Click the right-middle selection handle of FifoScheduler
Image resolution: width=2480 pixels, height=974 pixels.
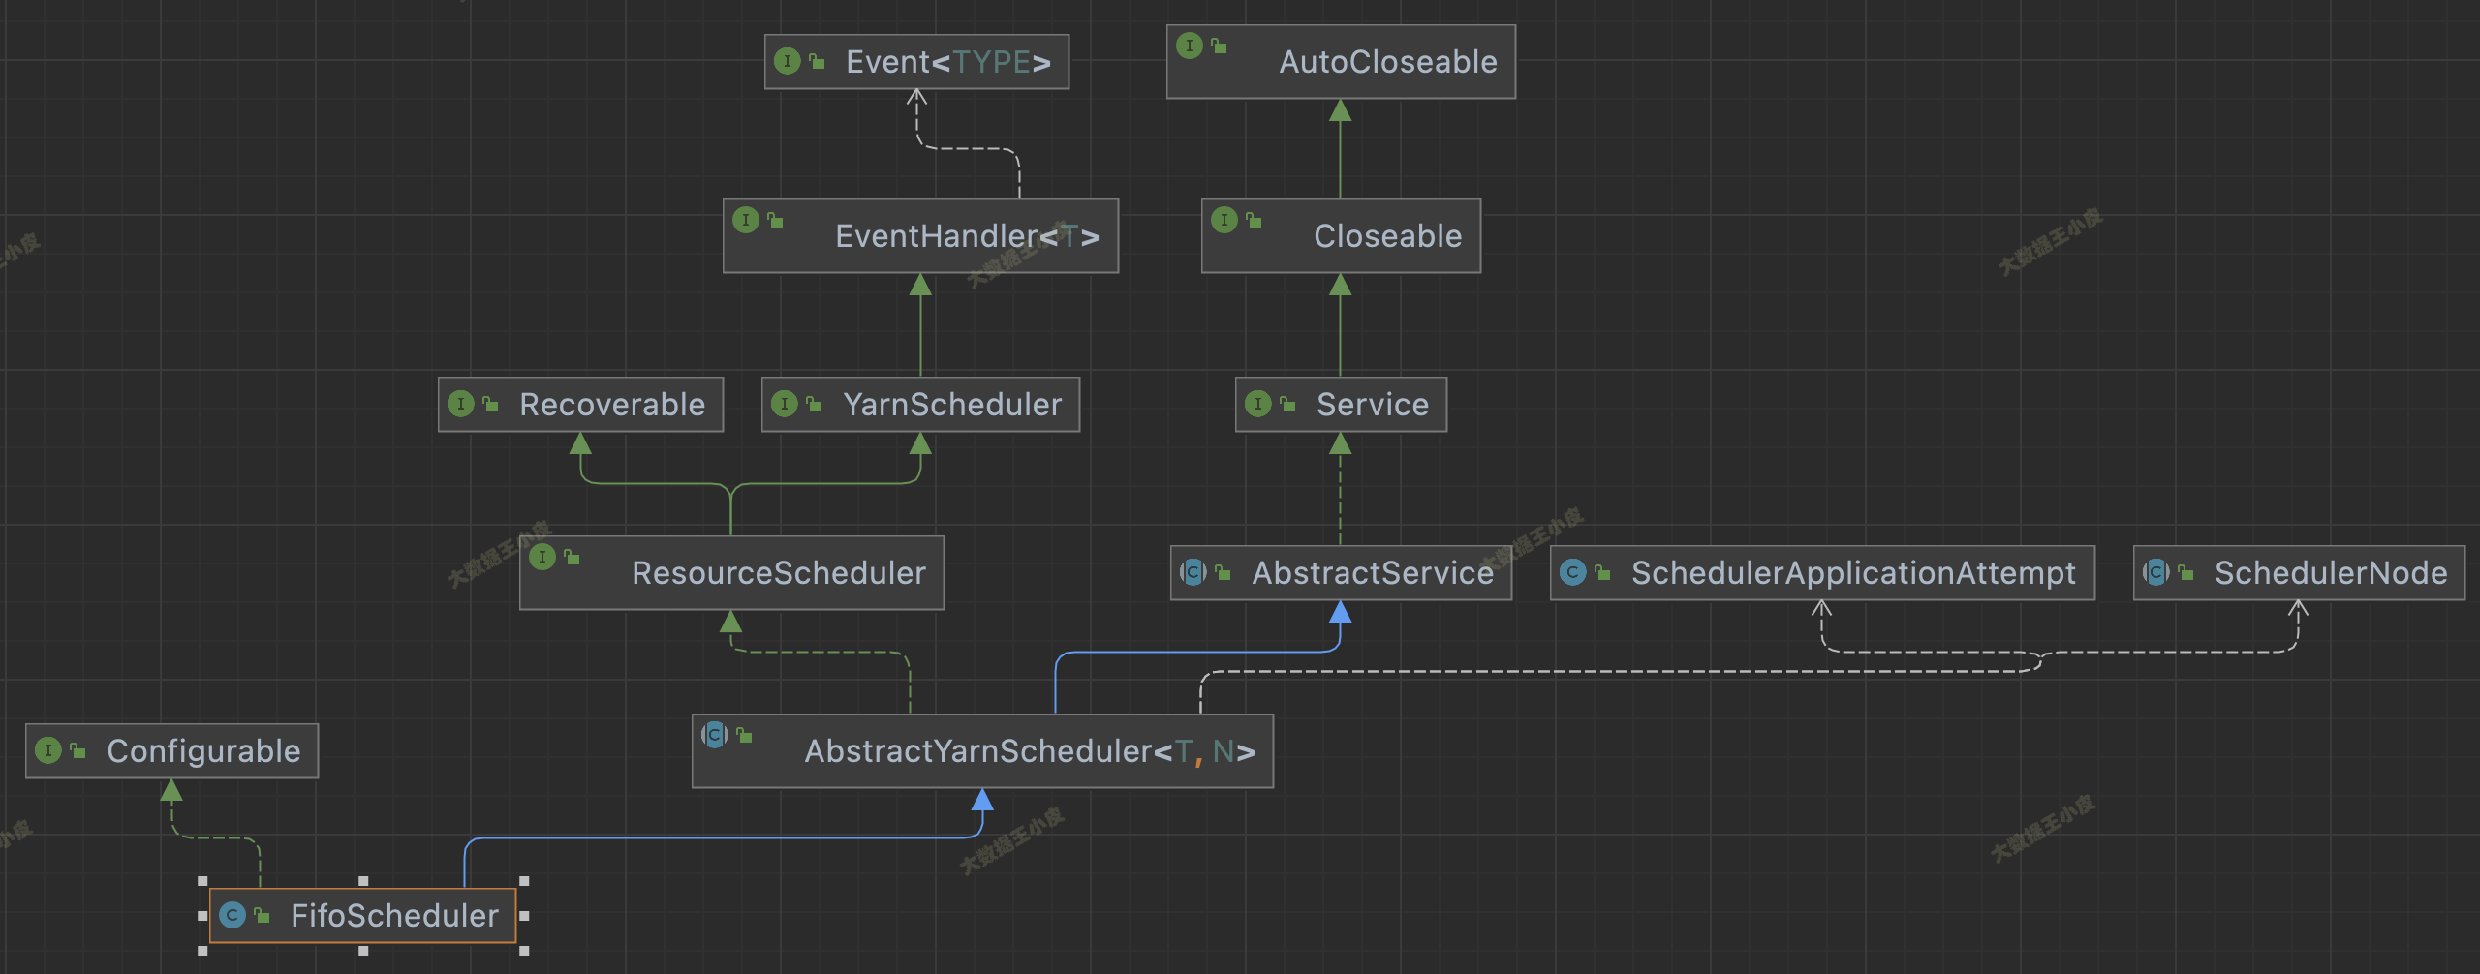coord(524,915)
